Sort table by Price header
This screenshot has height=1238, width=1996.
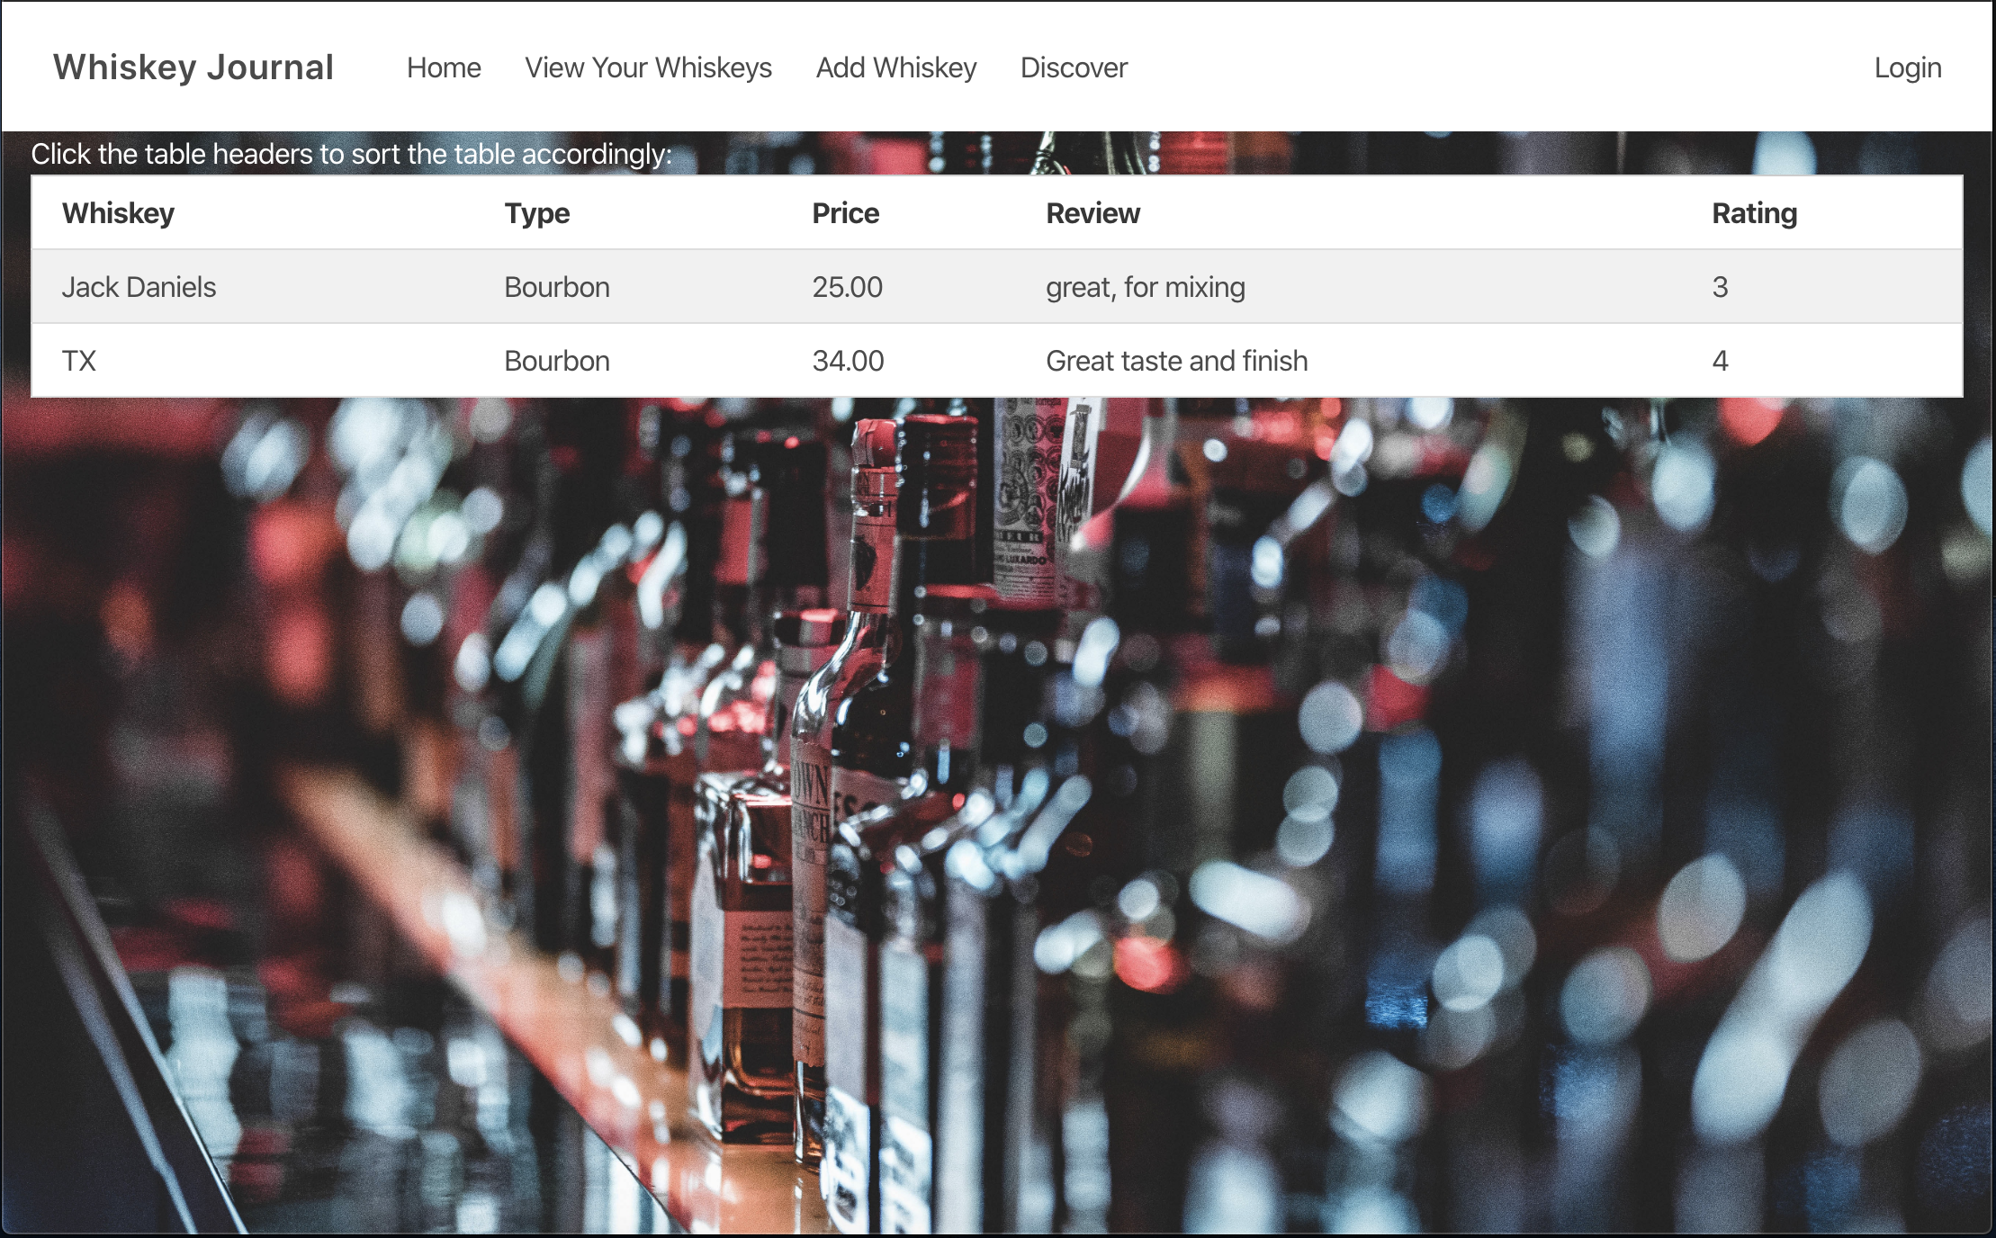[x=845, y=213]
